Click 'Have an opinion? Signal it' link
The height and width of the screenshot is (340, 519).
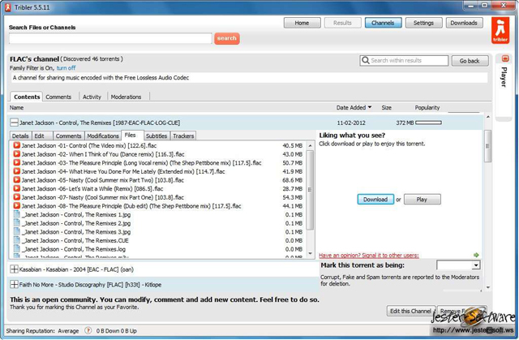[369, 255]
